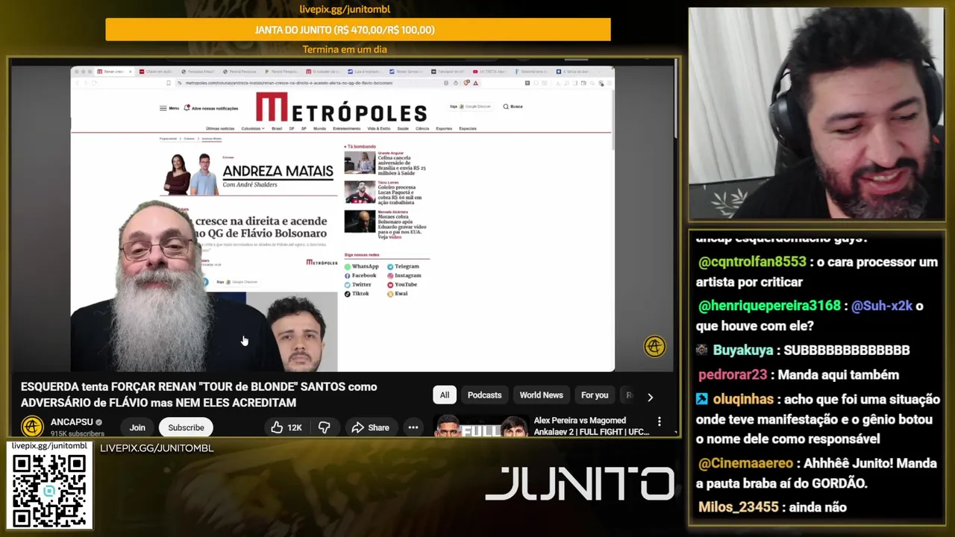The image size is (955, 537).
Task: Click the Celina story thumbnail
Action: (x=360, y=163)
